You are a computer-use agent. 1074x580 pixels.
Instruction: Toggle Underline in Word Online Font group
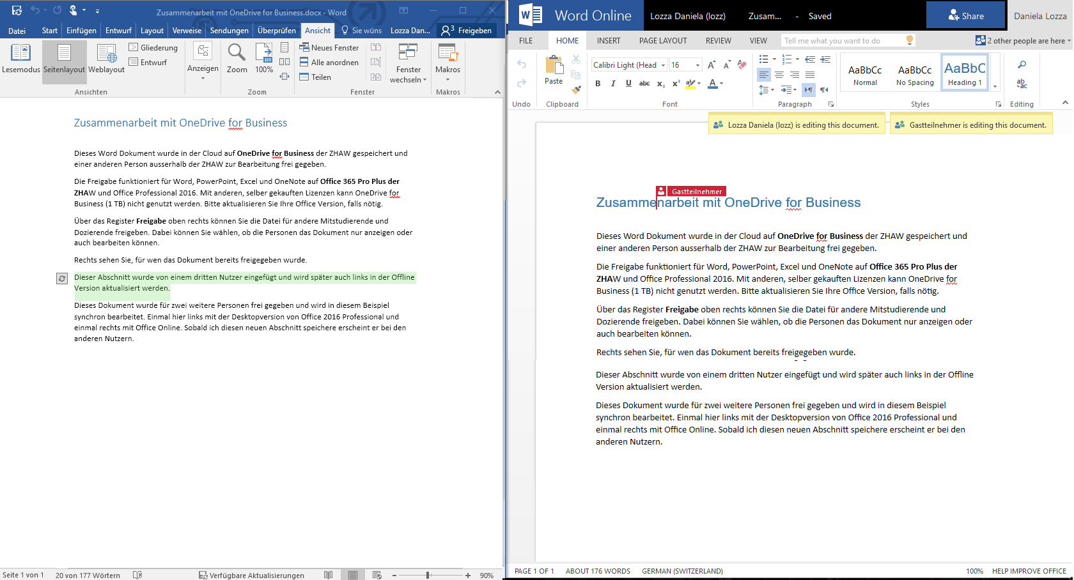628,83
